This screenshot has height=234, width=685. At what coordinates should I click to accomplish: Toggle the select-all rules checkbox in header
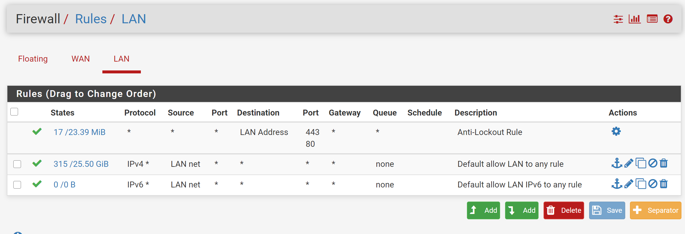coord(14,112)
